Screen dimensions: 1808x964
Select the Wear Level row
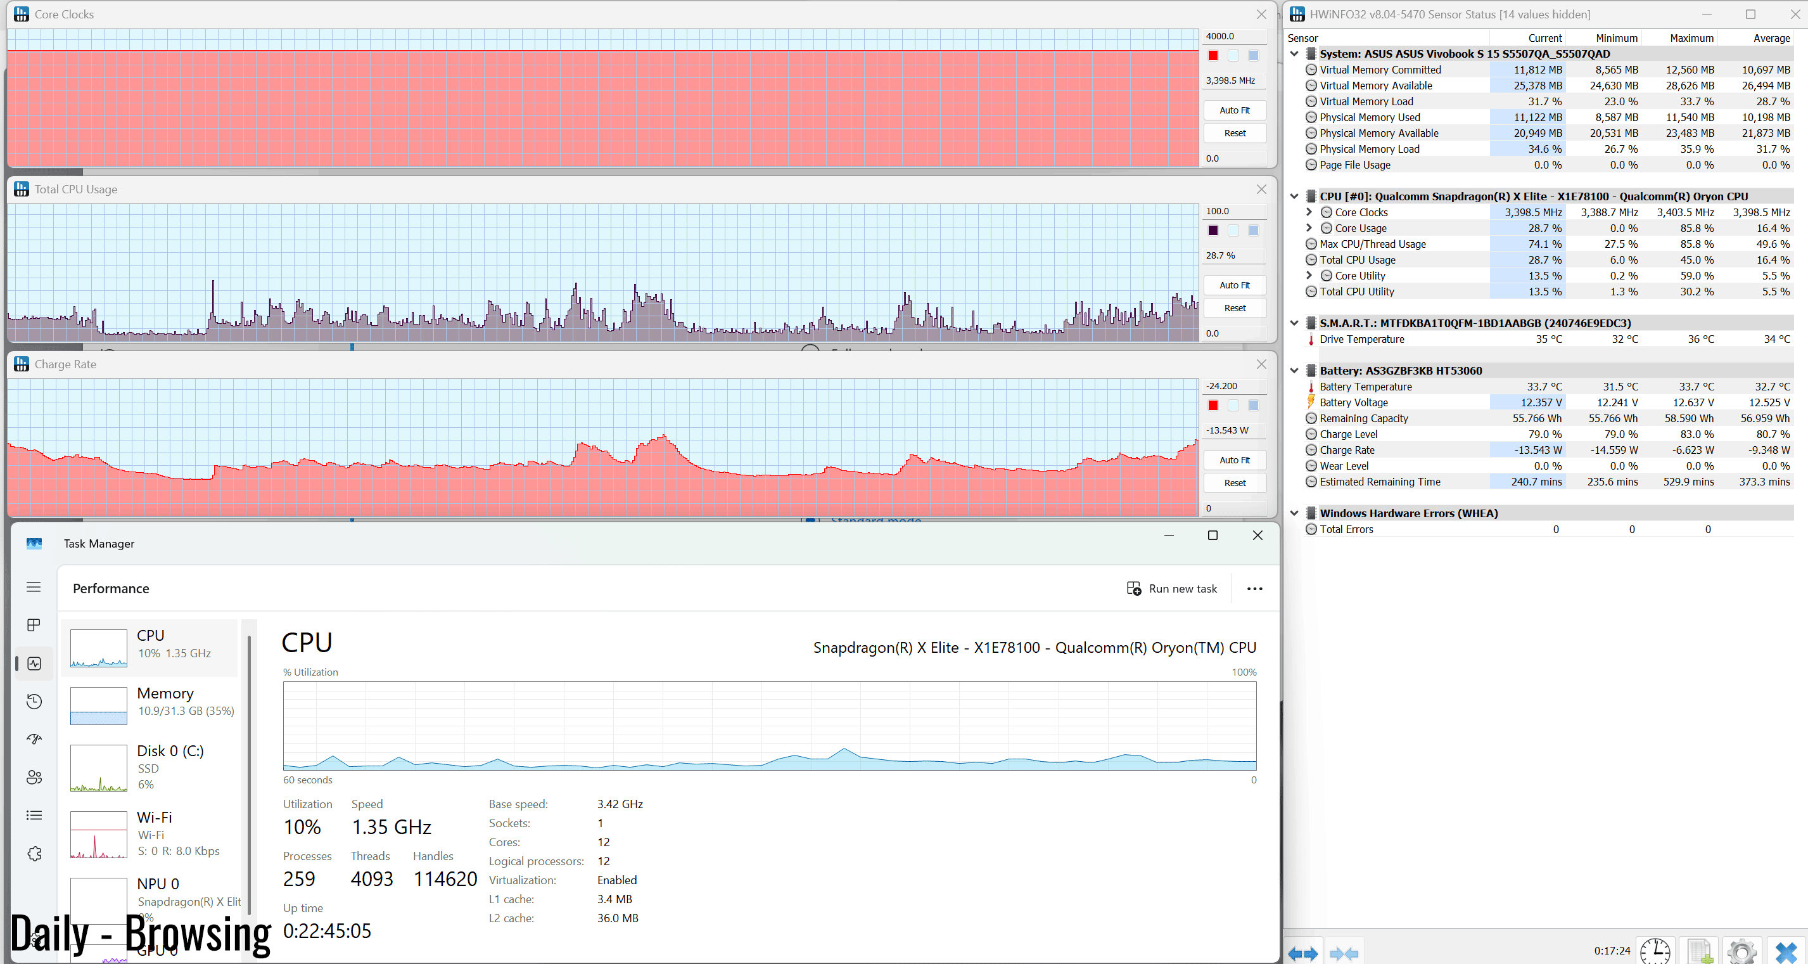(x=1548, y=466)
